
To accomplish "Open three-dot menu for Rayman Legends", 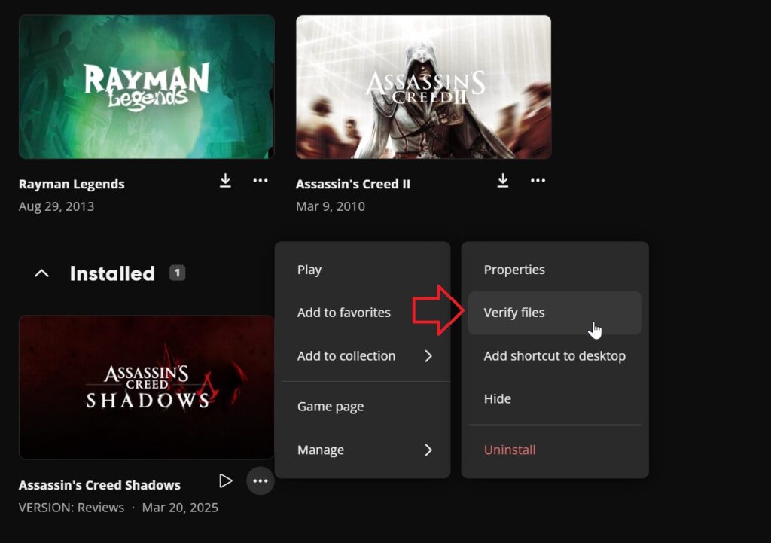I will coord(261,181).
